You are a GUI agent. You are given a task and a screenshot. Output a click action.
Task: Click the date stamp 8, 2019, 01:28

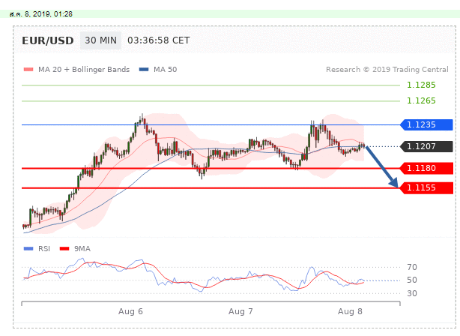coord(41,14)
